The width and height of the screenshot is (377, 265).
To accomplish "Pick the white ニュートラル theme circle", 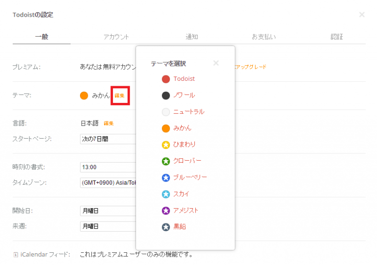I will (166, 112).
